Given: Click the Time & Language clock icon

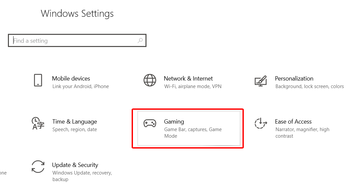Looking at the screenshot, I should pos(38,123).
